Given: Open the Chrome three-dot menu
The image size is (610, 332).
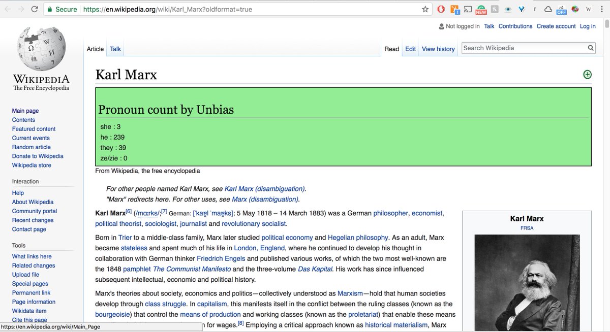Looking at the screenshot, I should click(x=602, y=9).
